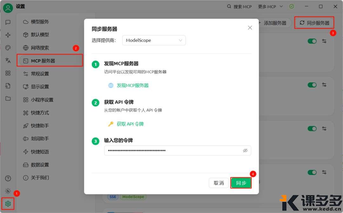This screenshot has height=213, width=343.
Task: Toggle the first server switch
Action: coord(312,41)
